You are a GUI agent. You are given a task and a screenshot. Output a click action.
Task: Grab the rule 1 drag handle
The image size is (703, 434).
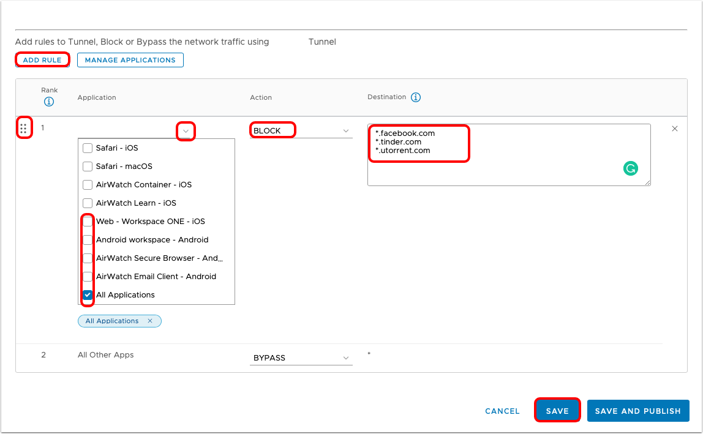click(x=23, y=129)
